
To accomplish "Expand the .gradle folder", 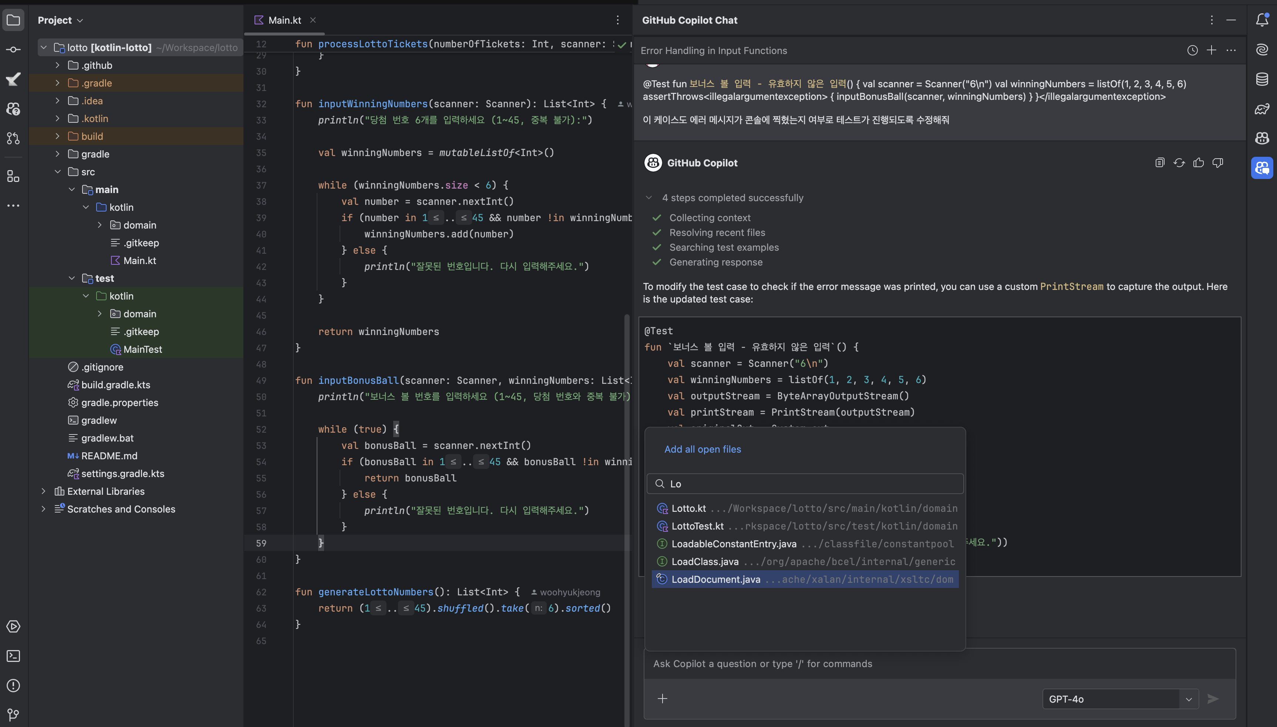I will pyautogui.click(x=57, y=83).
